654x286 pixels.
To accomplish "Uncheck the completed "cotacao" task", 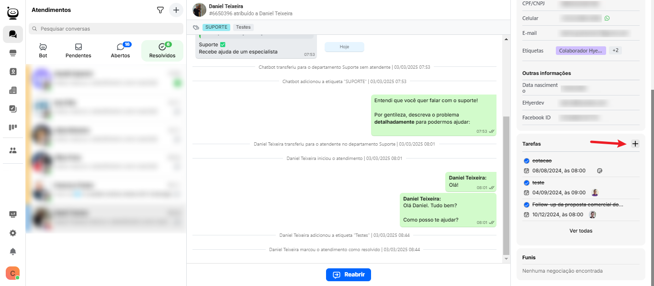I will pos(527,161).
